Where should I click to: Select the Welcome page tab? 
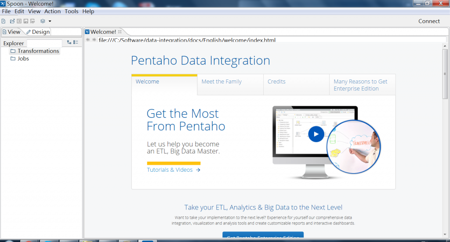point(164,85)
